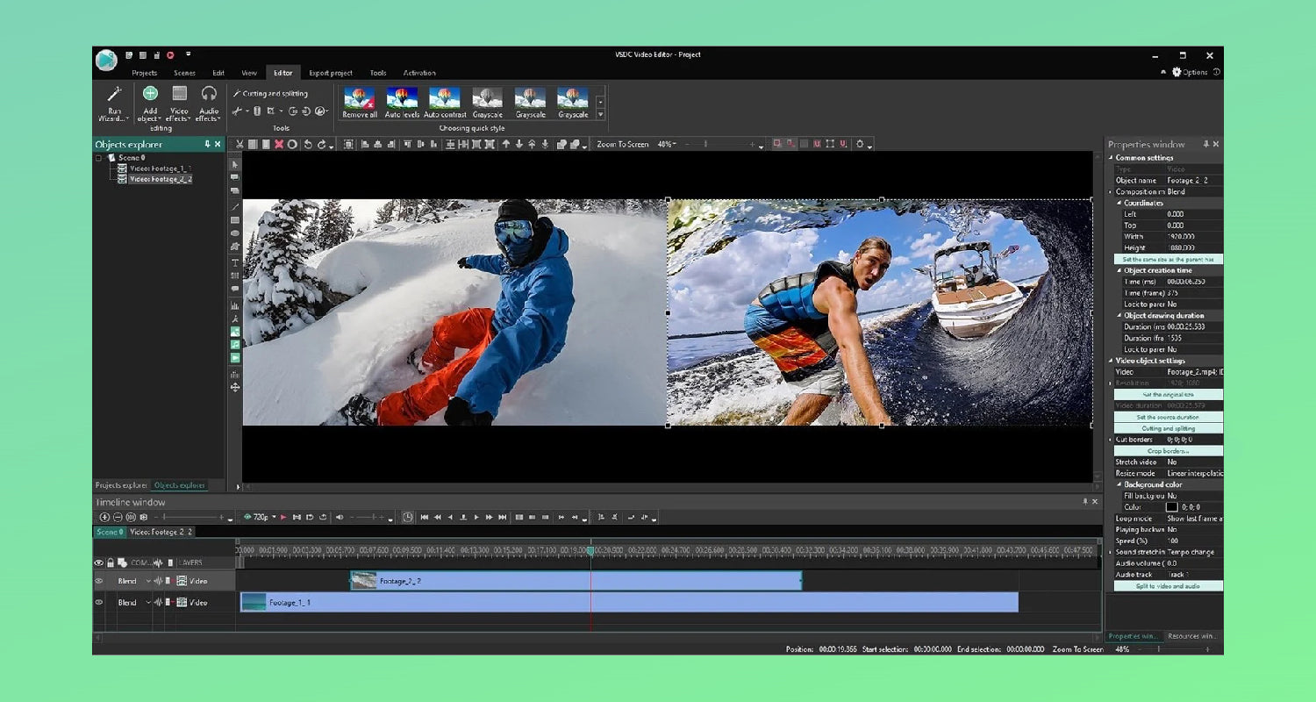
Task: Click the Redo arrow icon
Action: tap(322, 144)
